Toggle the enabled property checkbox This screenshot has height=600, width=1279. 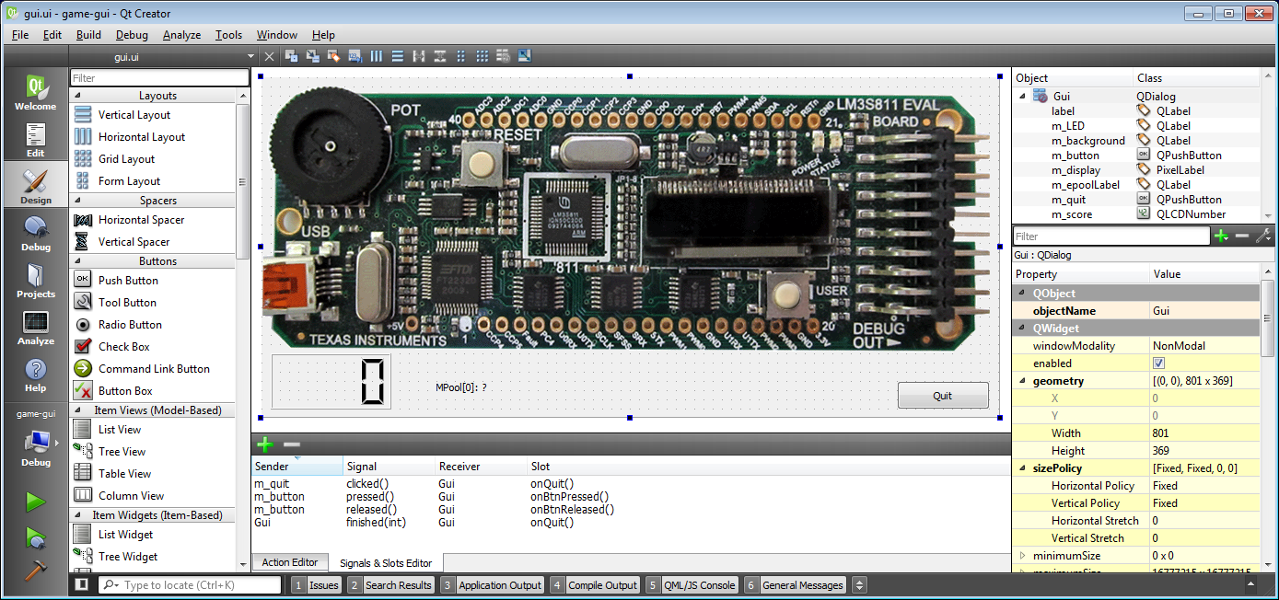tap(1158, 363)
